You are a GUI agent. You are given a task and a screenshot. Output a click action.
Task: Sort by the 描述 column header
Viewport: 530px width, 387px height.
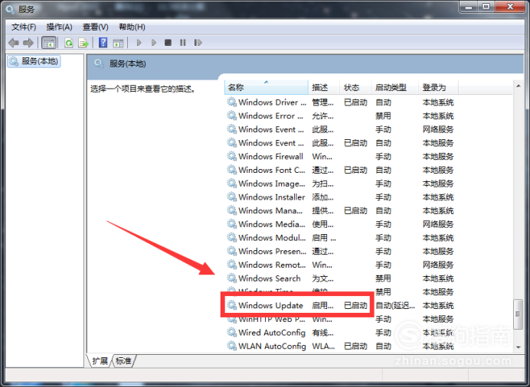click(x=324, y=87)
